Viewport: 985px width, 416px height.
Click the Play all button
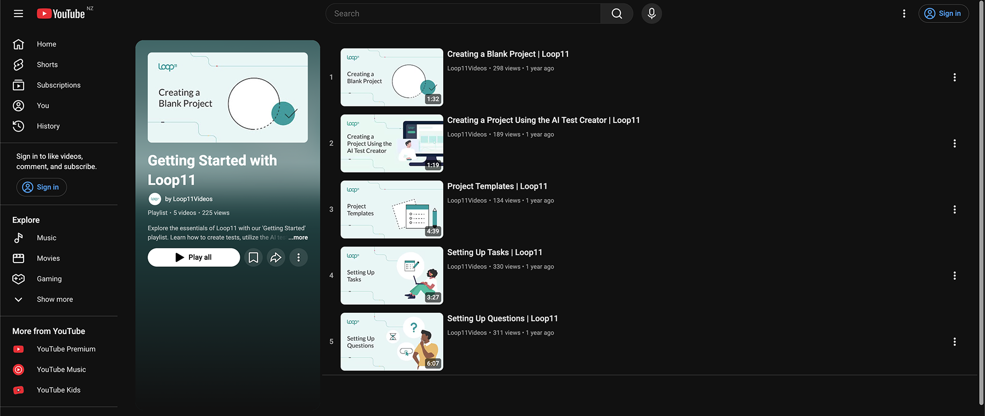pyautogui.click(x=194, y=257)
